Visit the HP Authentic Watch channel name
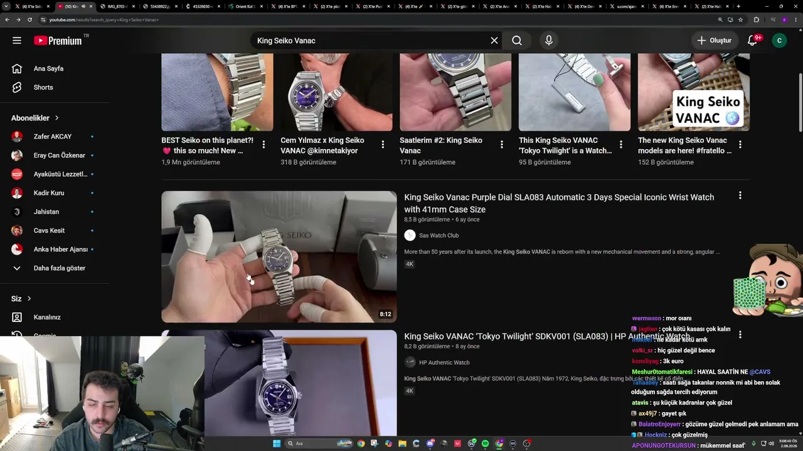Viewport: 803px width, 451px height. (x=444, y=363)
